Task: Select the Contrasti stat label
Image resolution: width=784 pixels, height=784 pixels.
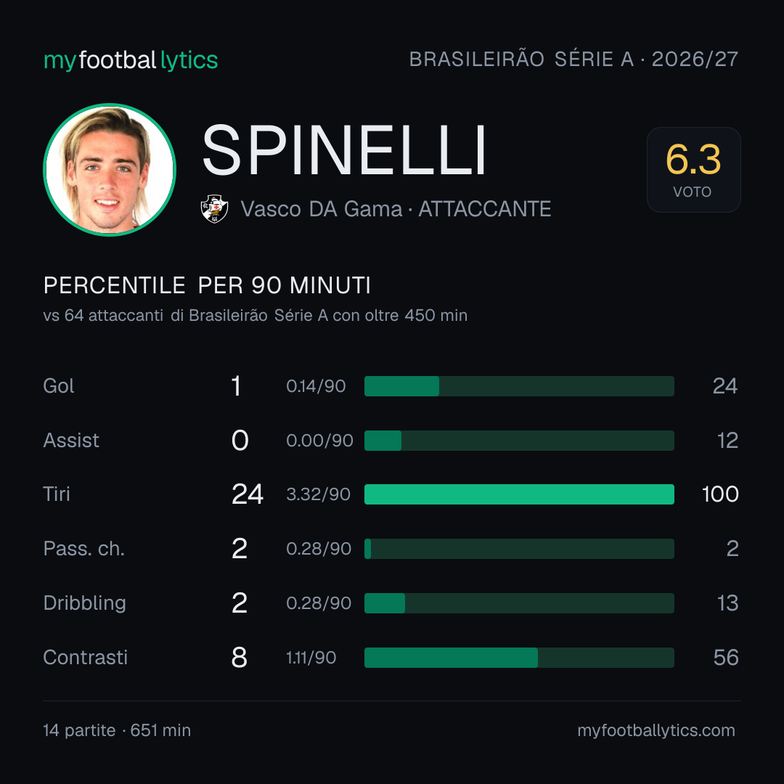Action: coord(86,658)
